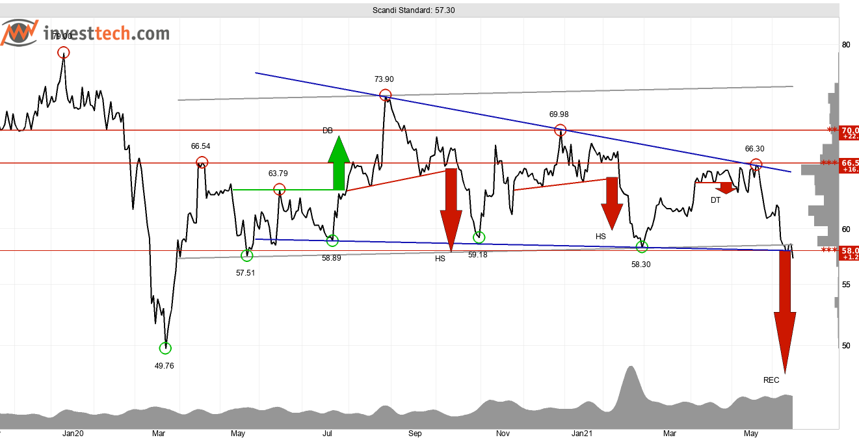859x442 pixels.
Task: Click the red HS arrow near January 2021
Action: pos(612,201)
